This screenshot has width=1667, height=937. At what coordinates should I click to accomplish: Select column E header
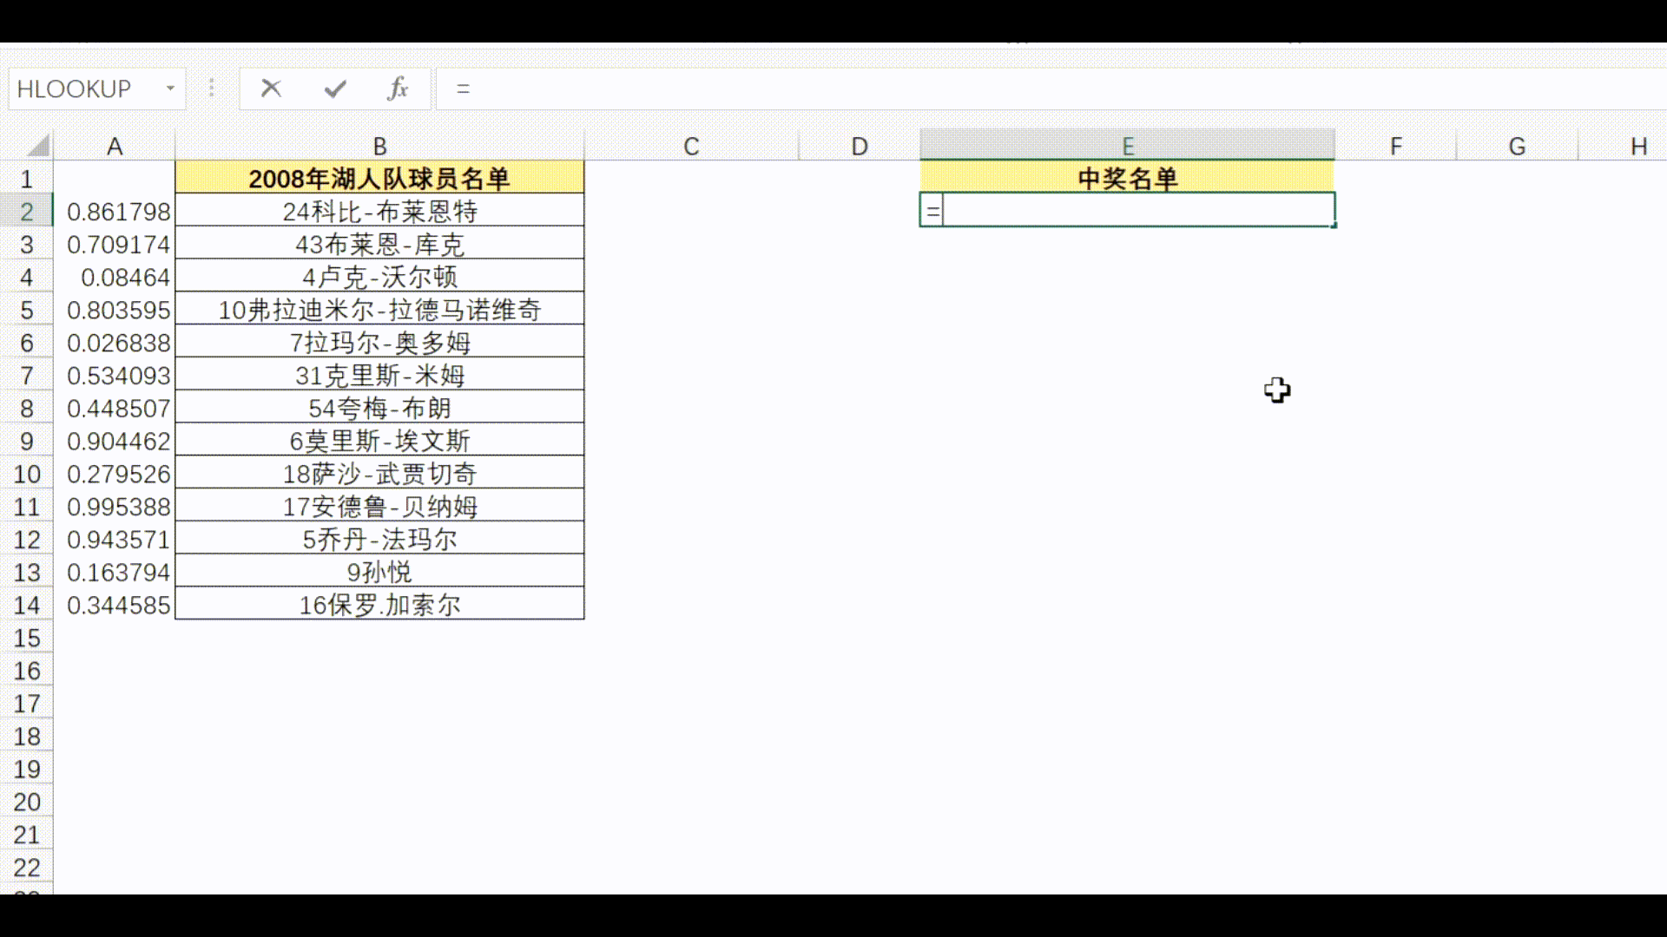tap(1127, 146)
